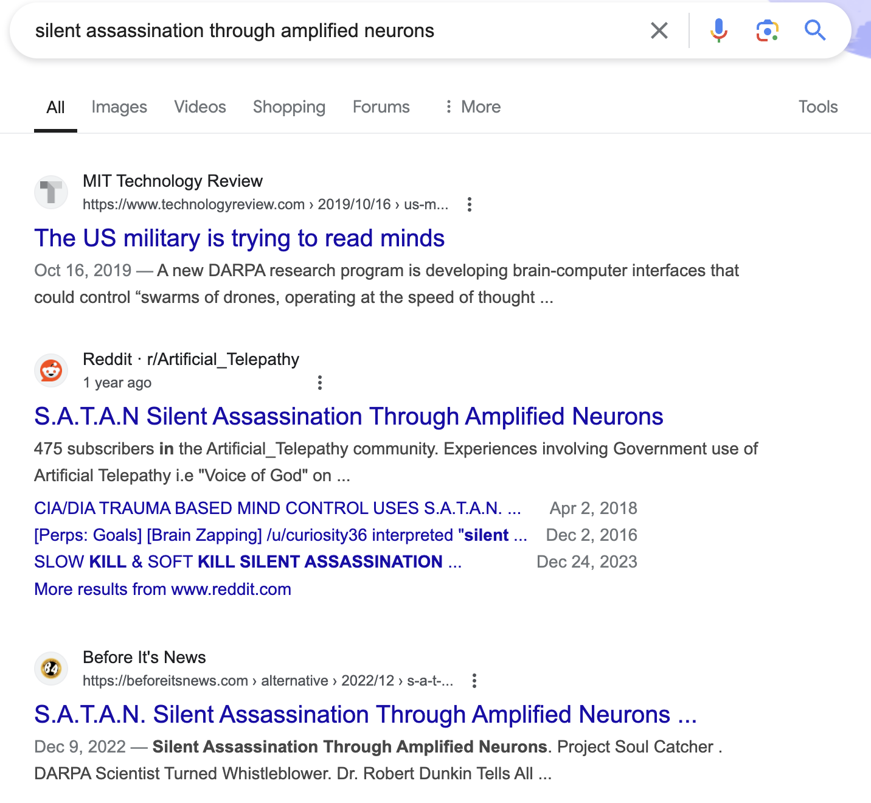Click MIT Technology Review favicon

51,192
